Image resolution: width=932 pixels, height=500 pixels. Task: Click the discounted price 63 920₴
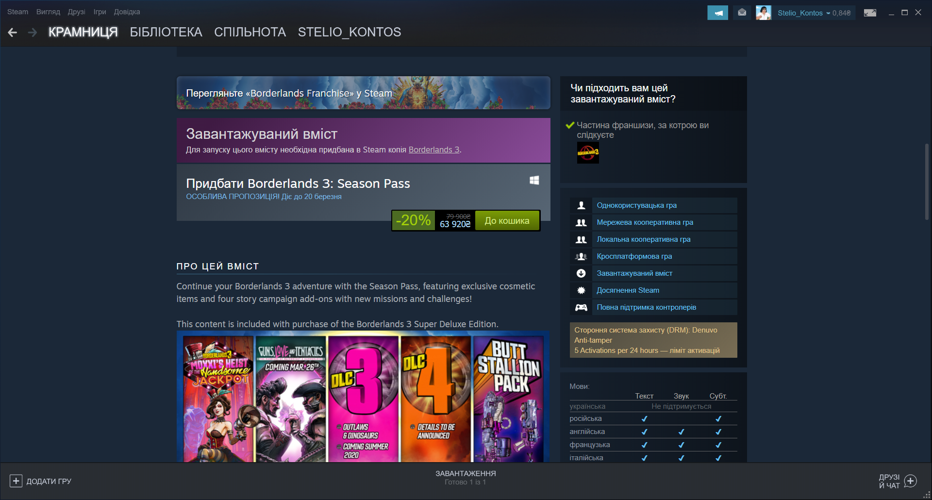coord(455,224)
